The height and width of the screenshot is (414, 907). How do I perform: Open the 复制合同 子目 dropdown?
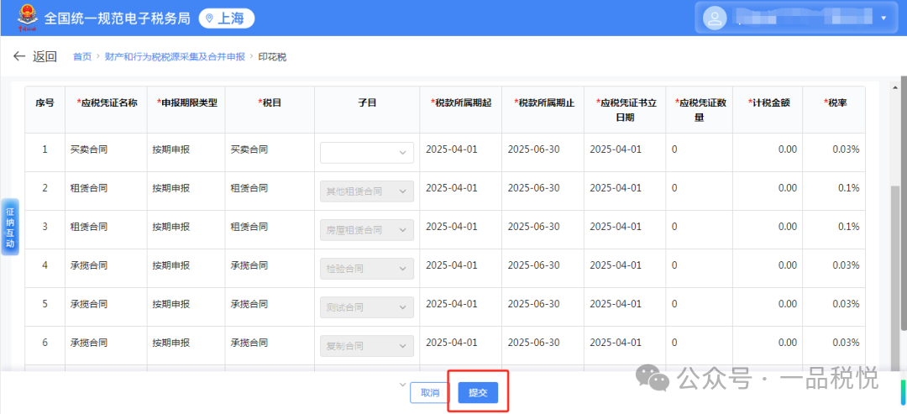tap(367, 344)
